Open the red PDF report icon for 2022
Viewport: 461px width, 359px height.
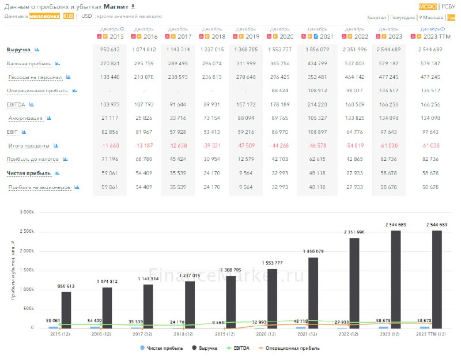[x=344, y=36]
